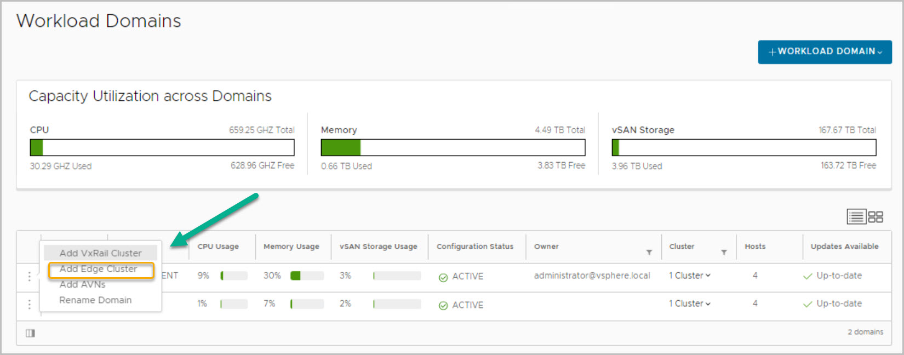Expand second row's 1 Cluster dropdown
The height and width of the screenshot is (355, 904).
tap(689, 304)
